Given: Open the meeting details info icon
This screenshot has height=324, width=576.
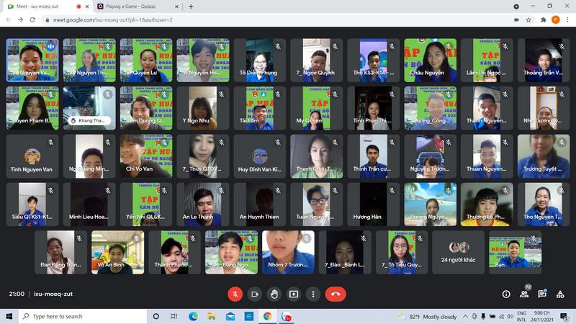Looking at the screenshot, I should pos(505,294).
